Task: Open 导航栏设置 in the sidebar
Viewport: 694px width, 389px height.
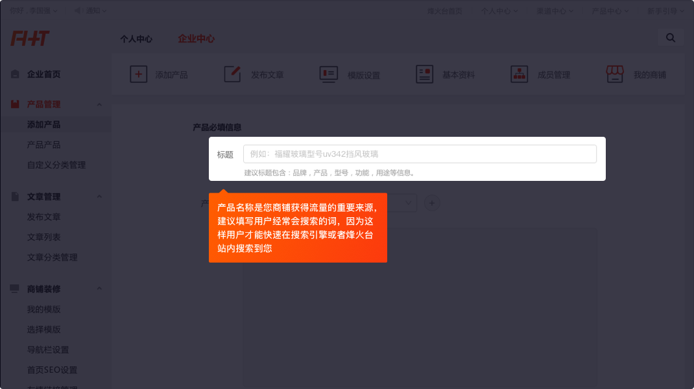Action: pos(48,350)
